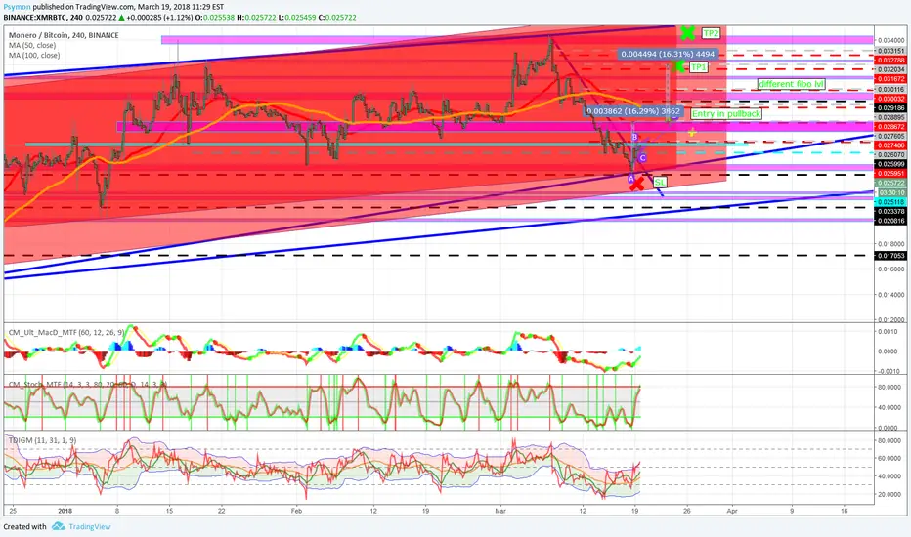Click the Apr label on time axis

pos(732,511)
